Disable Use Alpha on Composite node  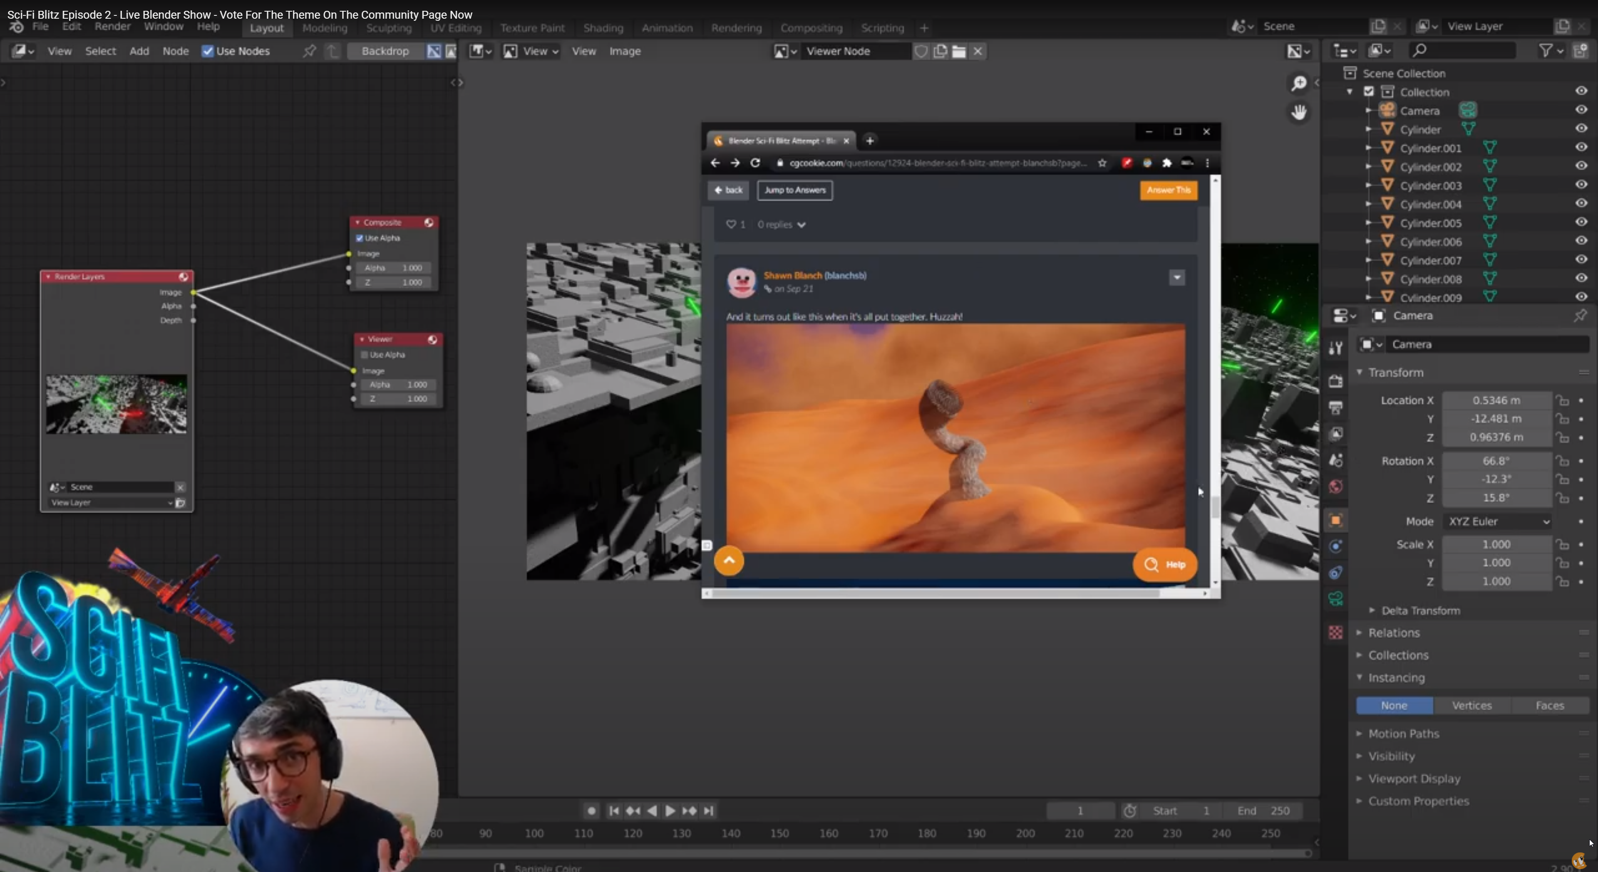pos(360,238)
